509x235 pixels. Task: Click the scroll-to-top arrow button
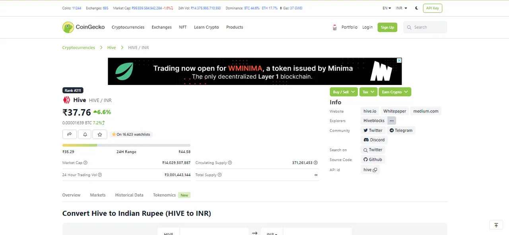pos(496,225)
